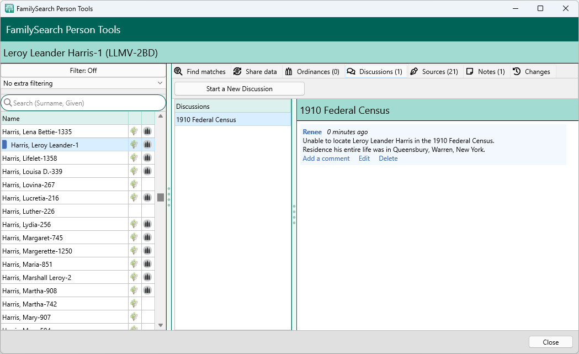
Task: Click the name list scroll up arrow
Action: tap(161, 116)
